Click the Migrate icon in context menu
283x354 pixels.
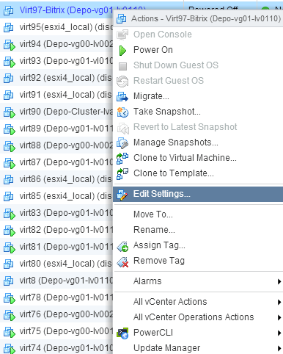pyautogui.click(x=122, y=96)
